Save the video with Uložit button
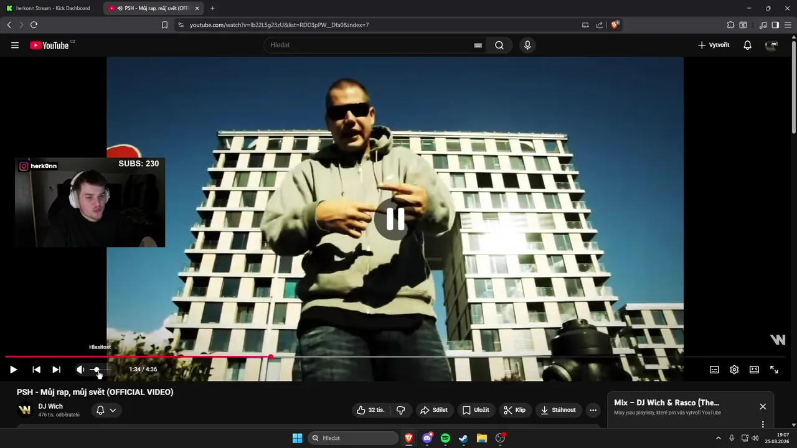This screenshot has height=448, width=797. pyautogui.click(x=476, y=410)
